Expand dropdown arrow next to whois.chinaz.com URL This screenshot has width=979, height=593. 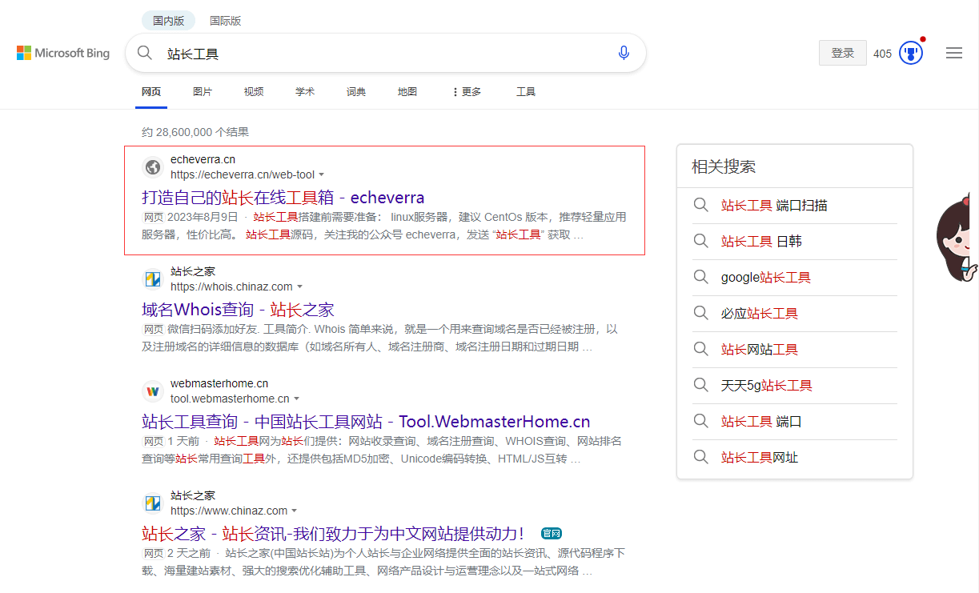tap(300, 286)
